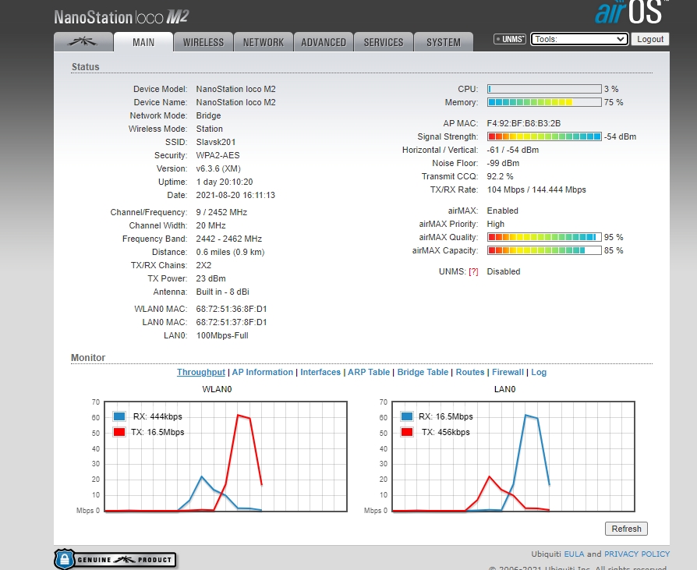
Task: Click the LAN0 throughput graph
Action: pos(514,457)
